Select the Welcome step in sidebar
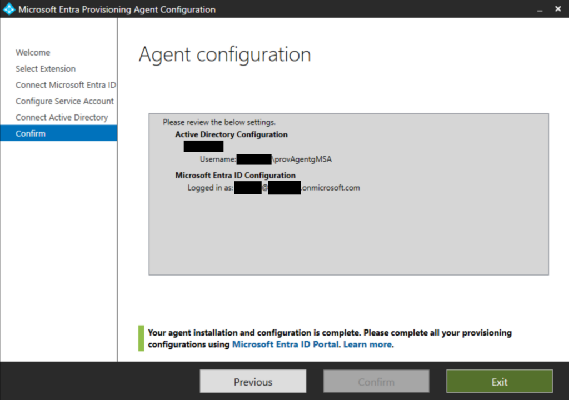The width and height of the screenshot is (569, 400). point(33,52)
